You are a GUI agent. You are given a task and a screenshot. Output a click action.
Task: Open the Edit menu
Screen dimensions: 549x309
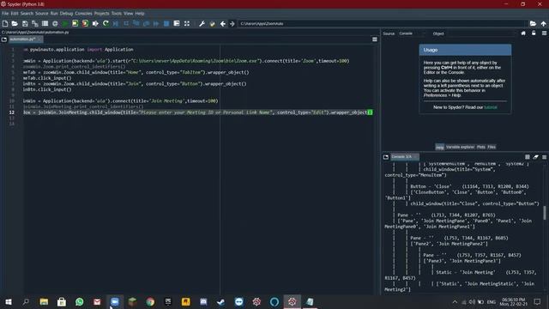tap(15, 14)
